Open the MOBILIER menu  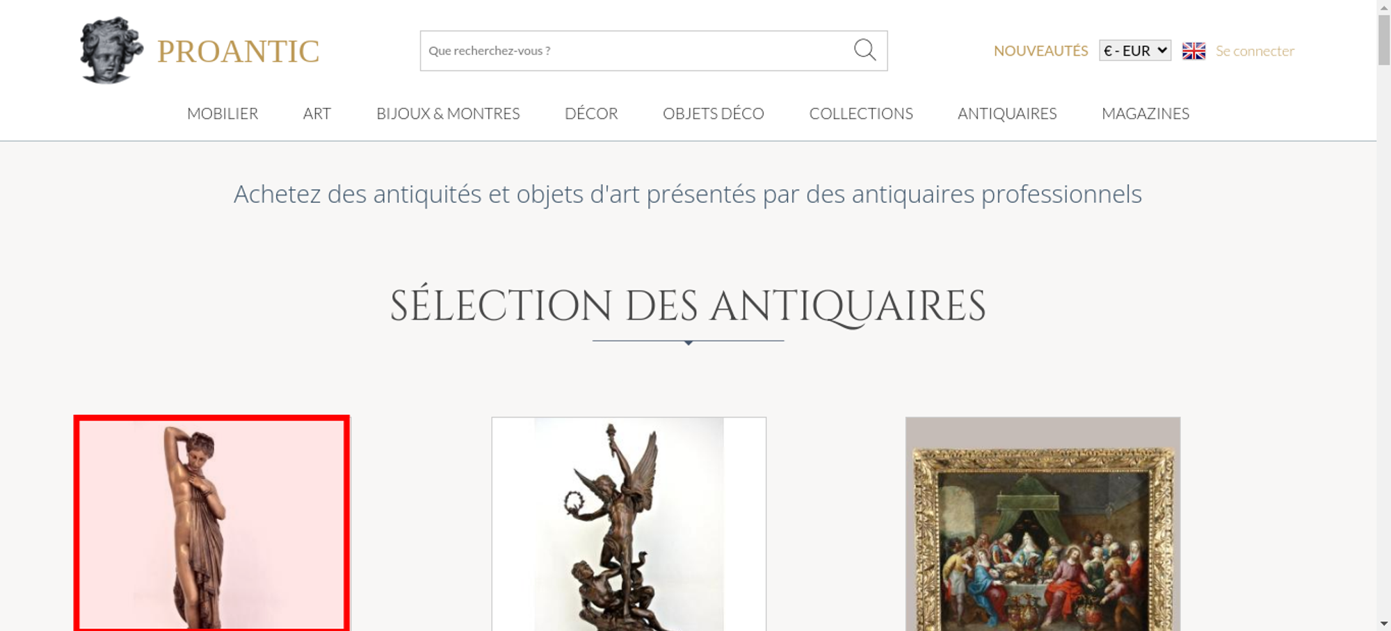pyautogui.click(x=223, y=113)
